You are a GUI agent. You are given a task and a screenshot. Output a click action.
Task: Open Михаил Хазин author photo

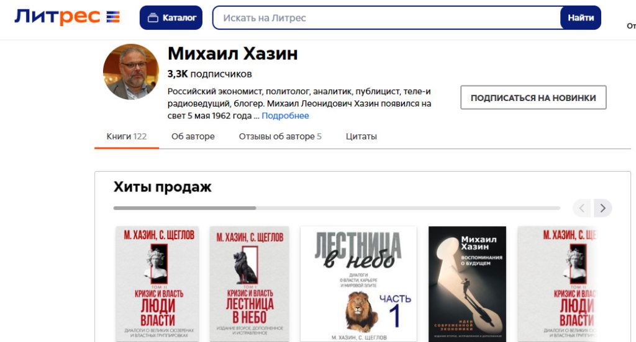click(x=131, y=72)
